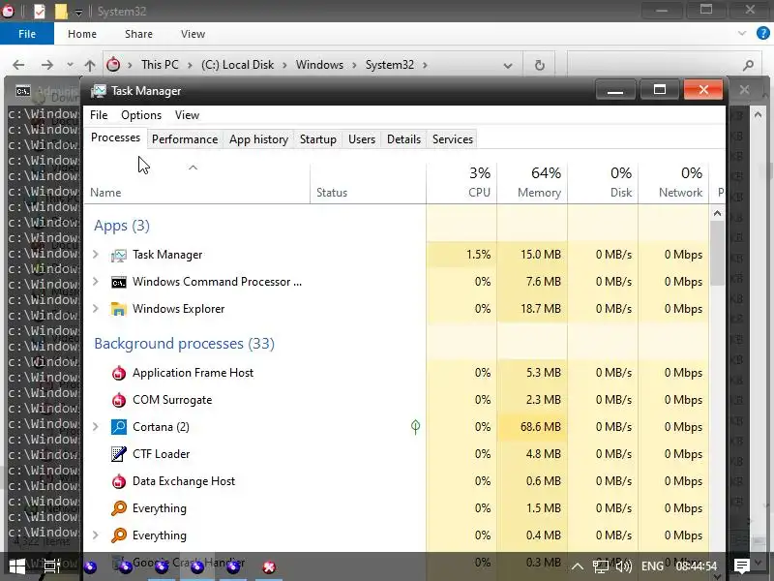This screenshot has height=581, width=774.
Task: Sort processes by Network column
Action: (x=673, y=183)
